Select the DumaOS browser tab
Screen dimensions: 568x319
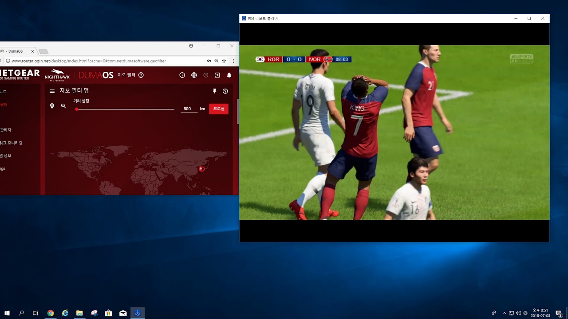[x=17, y=51]
